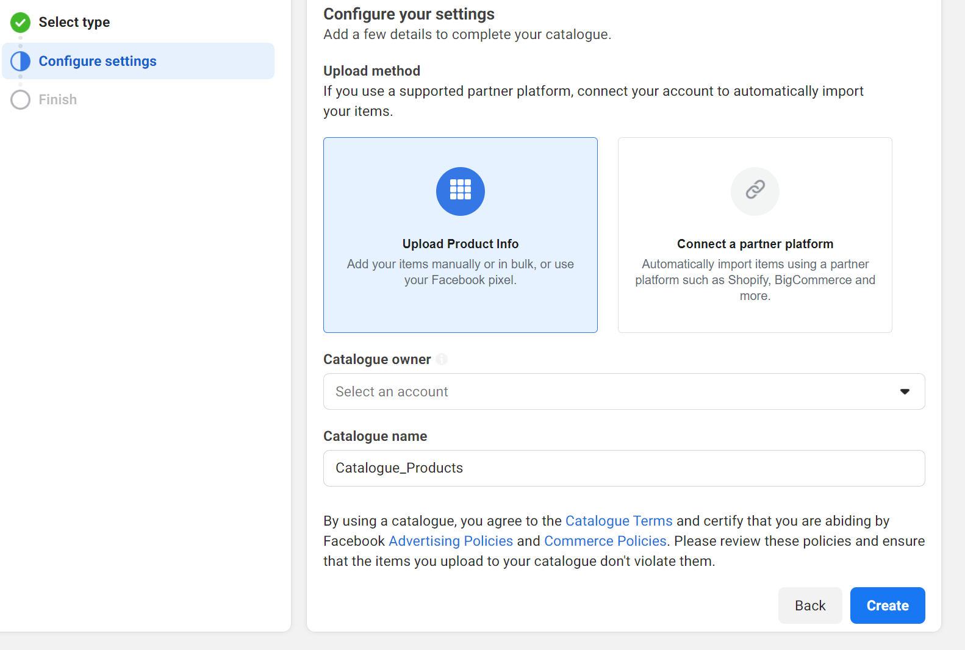The width and height of the screenshot is (965, 650).
Task: Open the Configure settings step
Action: [98, 61]
